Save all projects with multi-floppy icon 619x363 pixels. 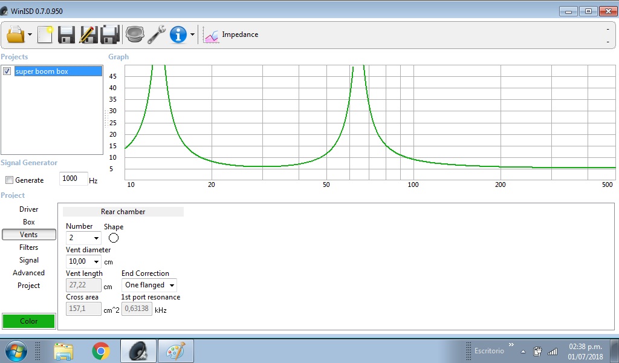point(110,34)
